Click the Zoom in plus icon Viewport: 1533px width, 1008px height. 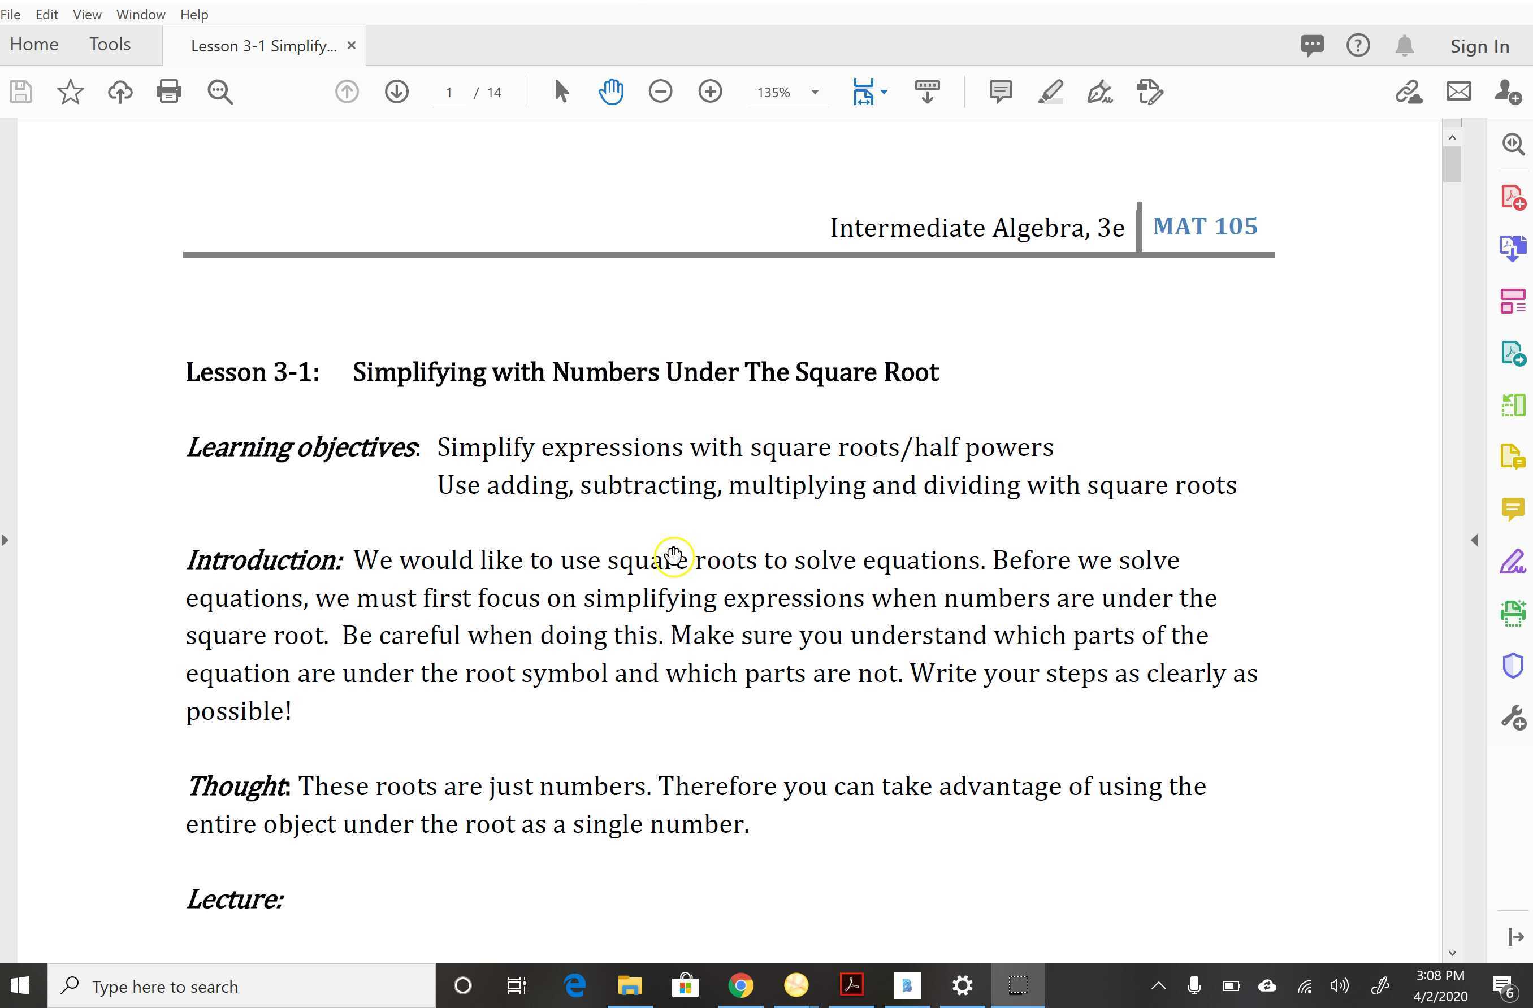(x=710, y=92)
